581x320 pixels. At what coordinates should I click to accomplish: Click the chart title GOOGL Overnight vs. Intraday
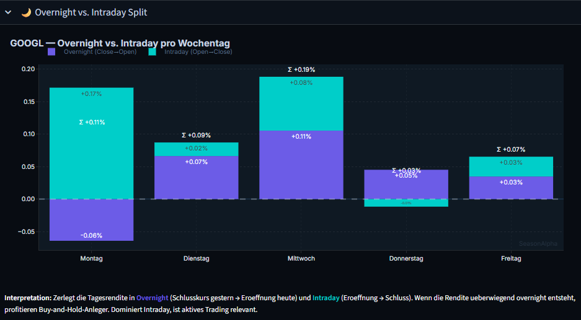[x=120, y=43]
